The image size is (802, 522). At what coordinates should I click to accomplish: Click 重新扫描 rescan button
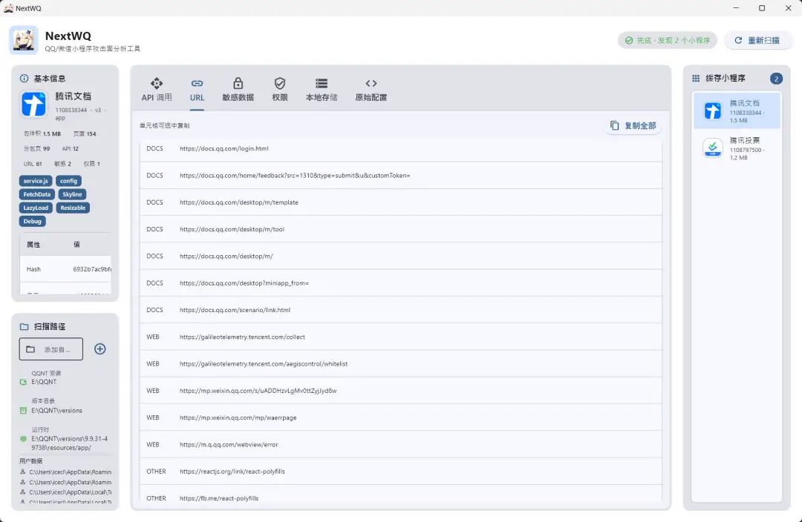tap(757, 40)
